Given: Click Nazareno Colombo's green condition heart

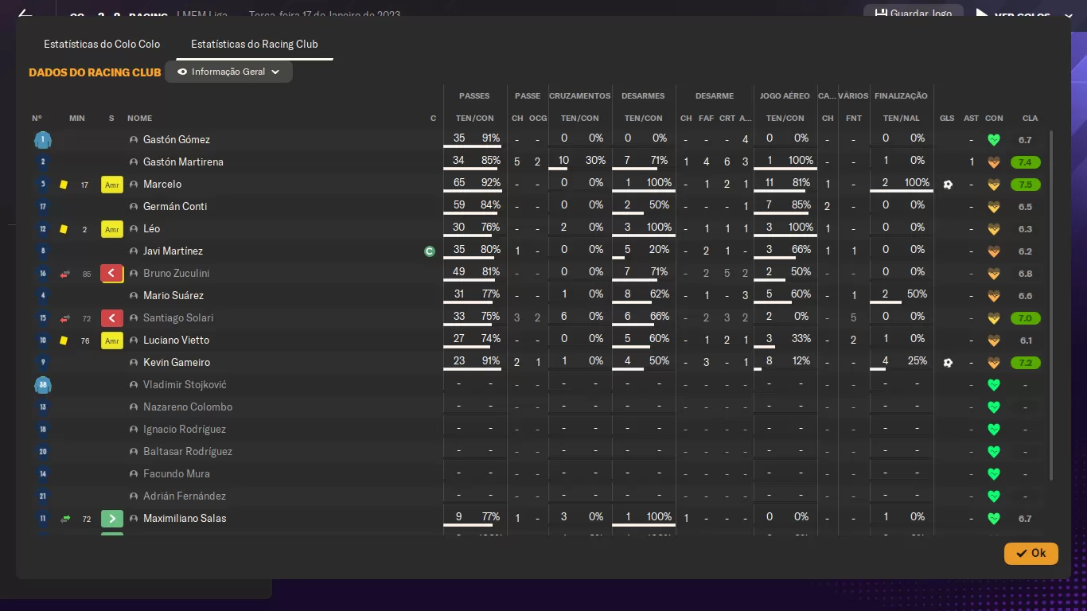Looking at the screenshot, I should click(993, 407).
